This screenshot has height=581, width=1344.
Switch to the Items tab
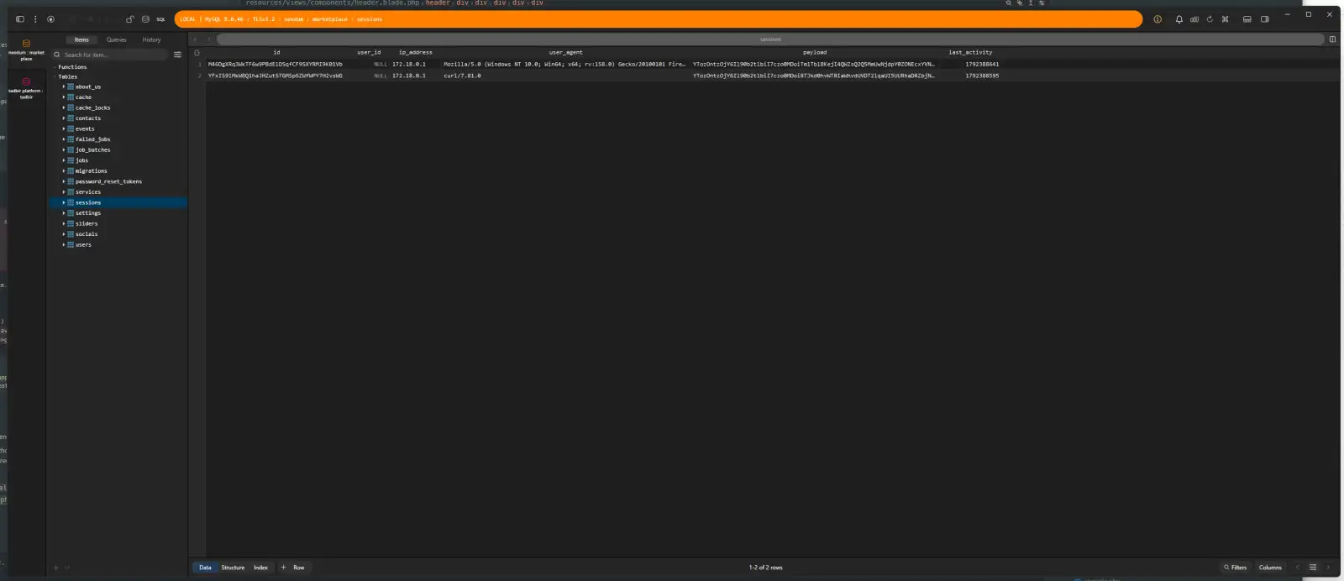[81, 39]
